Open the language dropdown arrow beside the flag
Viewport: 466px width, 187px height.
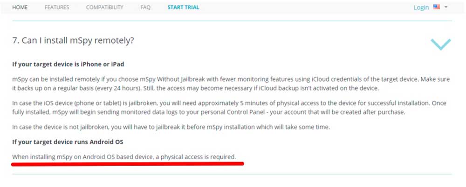coord(446,7)
